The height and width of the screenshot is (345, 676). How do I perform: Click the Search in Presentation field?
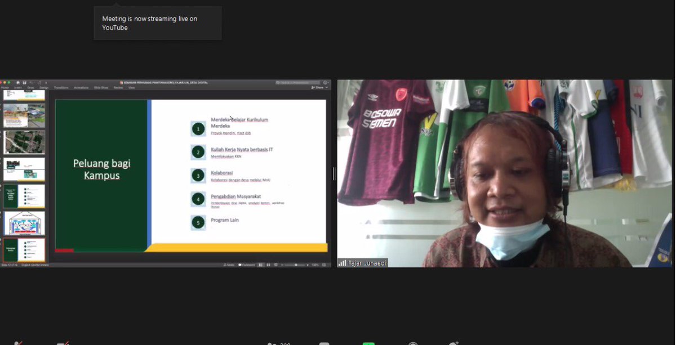[297, 83]
